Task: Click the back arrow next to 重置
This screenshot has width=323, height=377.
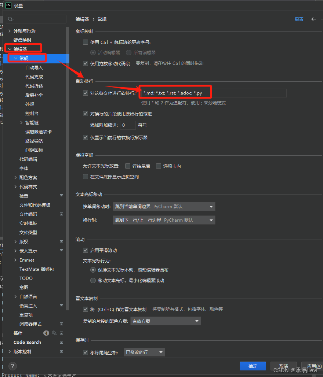Action: click(x=313, y=19)
